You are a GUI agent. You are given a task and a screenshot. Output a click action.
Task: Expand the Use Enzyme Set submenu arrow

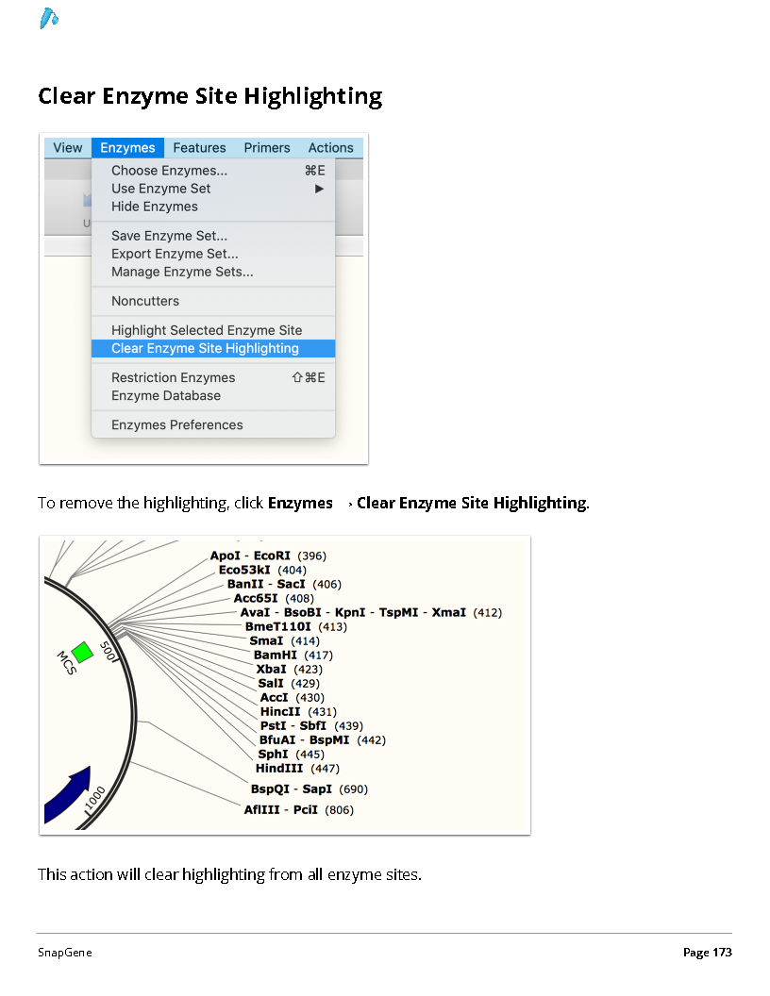point(320,189)
